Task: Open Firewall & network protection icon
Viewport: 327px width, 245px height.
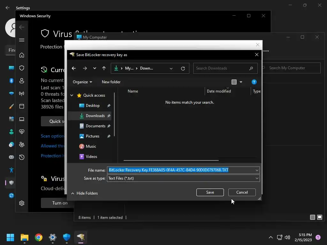Action: click(22, 93)
